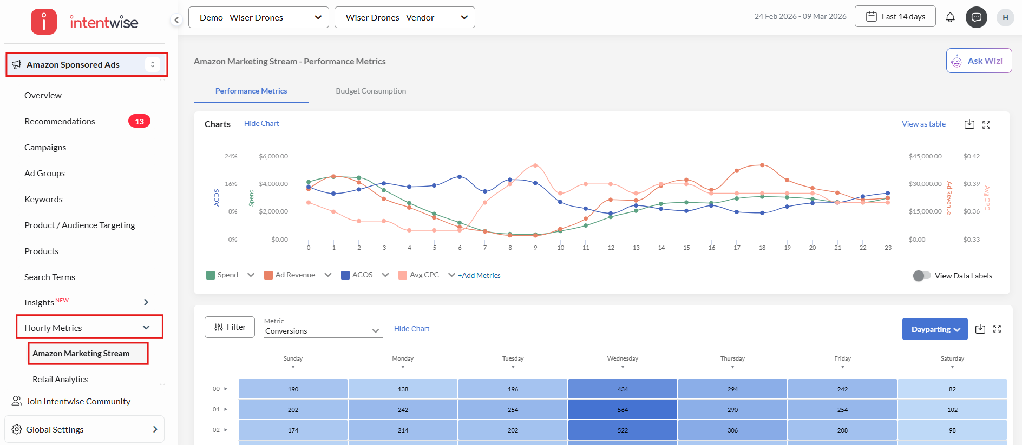Open the Conversions metric dropdown
The width and height of the screenshot is (1022, 445).
[x=323, y=331]
